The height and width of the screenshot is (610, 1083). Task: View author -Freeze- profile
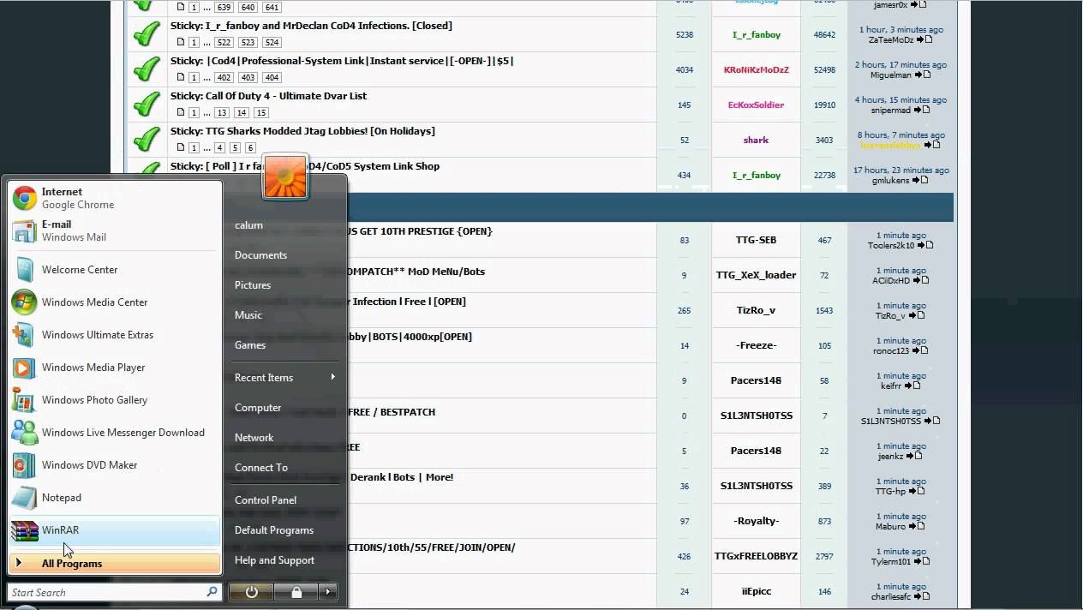[757, 345]
